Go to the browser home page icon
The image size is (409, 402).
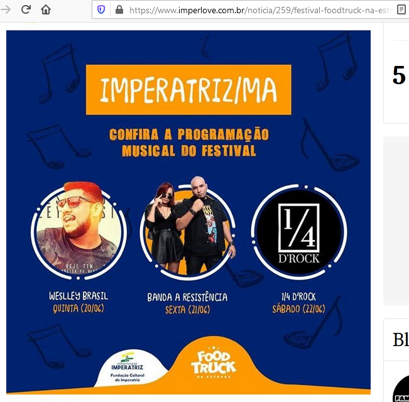click(x=46, y=9)
